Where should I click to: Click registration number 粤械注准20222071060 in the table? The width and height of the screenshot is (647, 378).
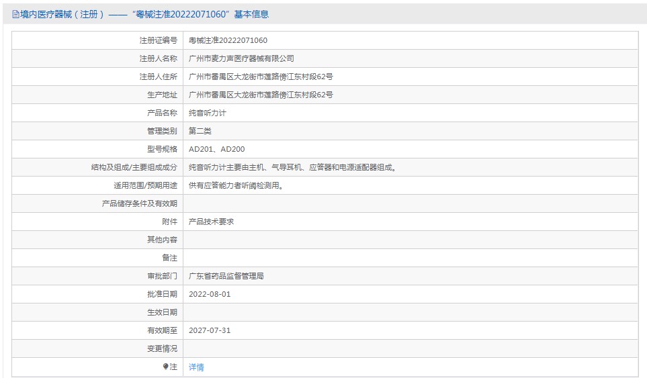click(x=228, y=40)
